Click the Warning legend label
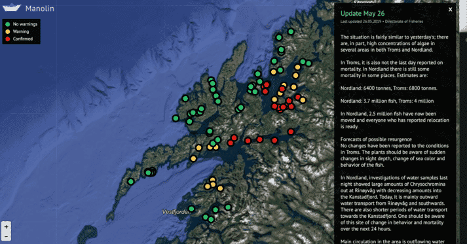The width and height of the screenshot is (467, 244). (x=21, y=31)
